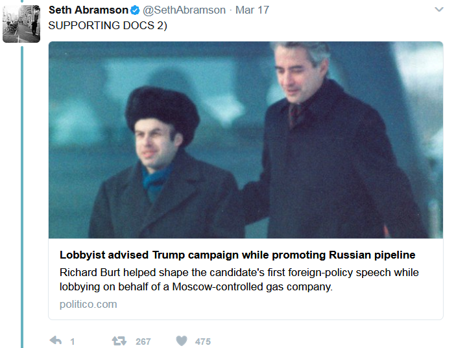The height and width of the screenshot is (348, 454).
Task: Click the reply count of 1
Action: pyautogui.click(x=73, y=342)
